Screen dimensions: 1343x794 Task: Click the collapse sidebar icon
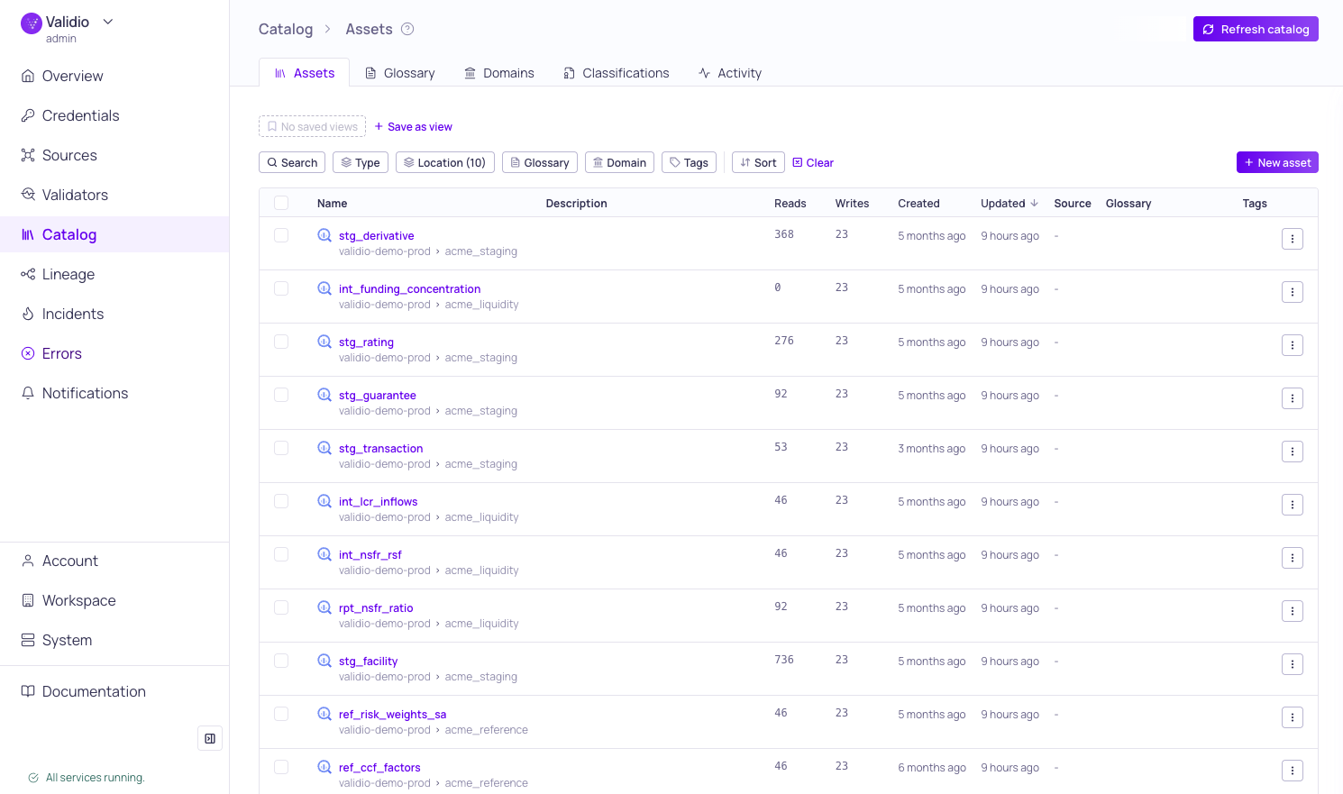210,738
